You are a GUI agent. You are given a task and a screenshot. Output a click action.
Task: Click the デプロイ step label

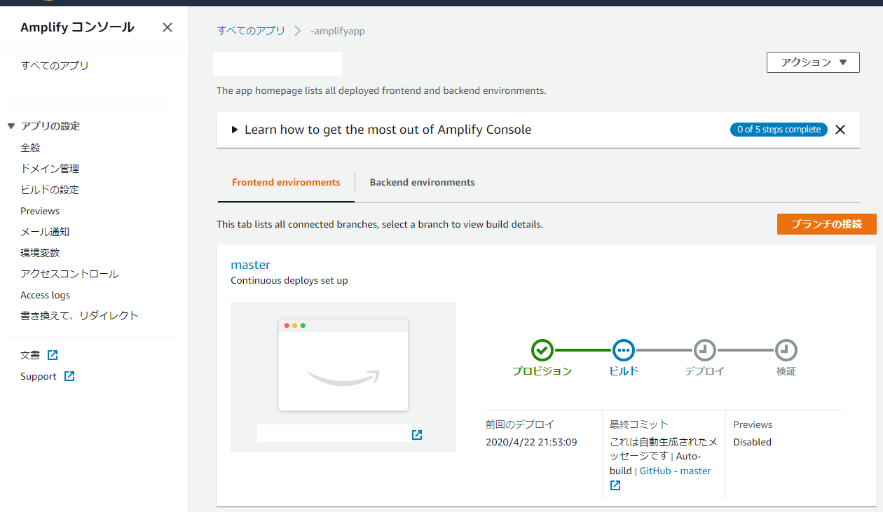[x=704, y=371]
